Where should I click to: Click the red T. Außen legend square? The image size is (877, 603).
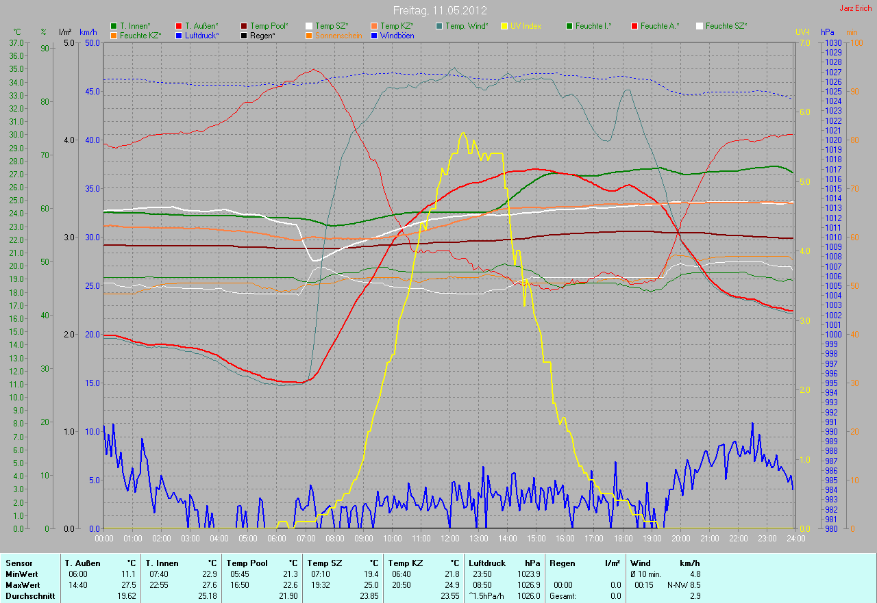click(x=179, y=26)
